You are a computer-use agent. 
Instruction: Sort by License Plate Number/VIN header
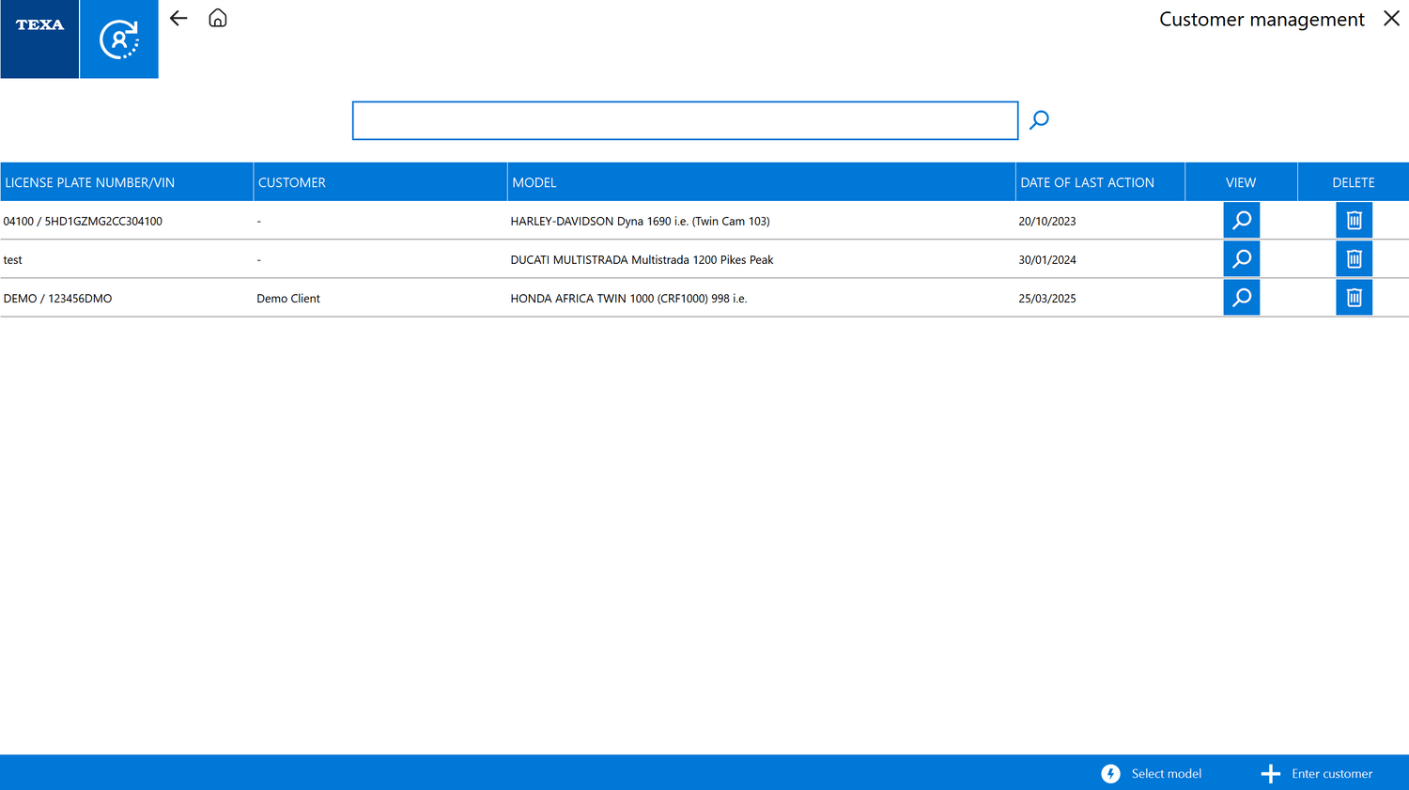(127, 182)
